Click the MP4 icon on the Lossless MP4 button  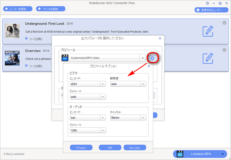coord(180,154)
